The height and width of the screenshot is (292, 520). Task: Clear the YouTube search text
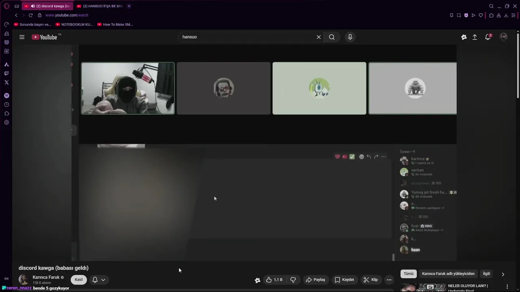(x=318, y=37)
